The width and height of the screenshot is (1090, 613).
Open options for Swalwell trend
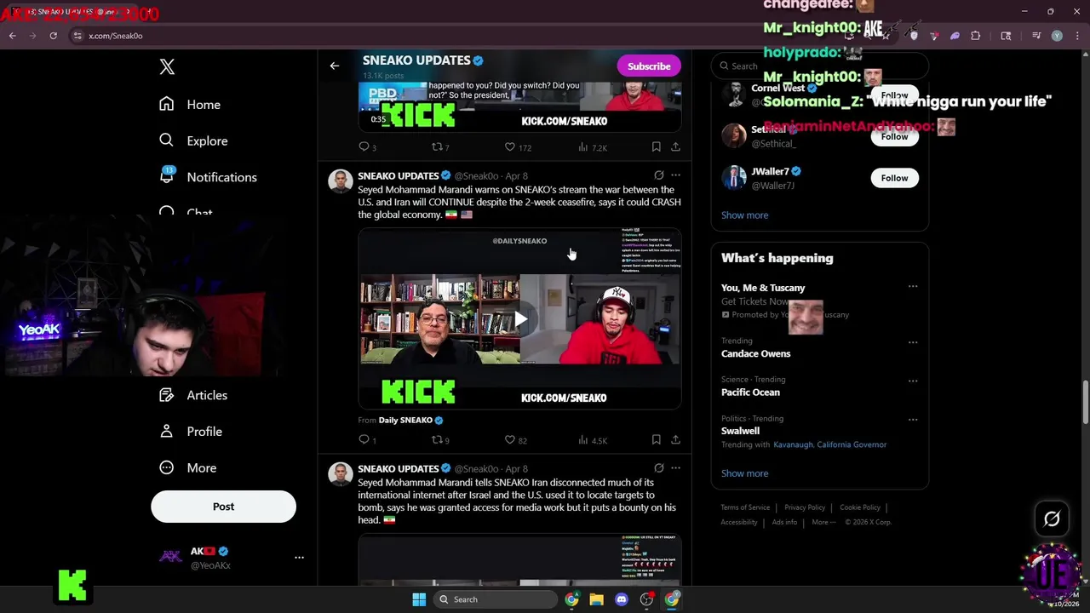pyautogui.click(x=913, y=420)
